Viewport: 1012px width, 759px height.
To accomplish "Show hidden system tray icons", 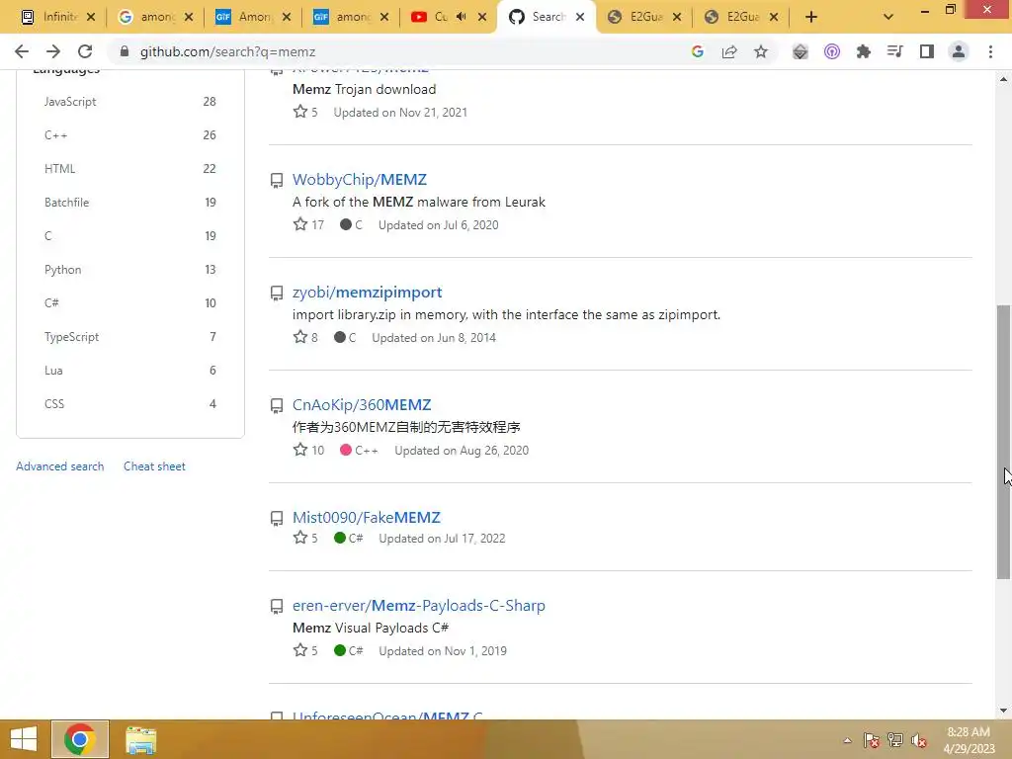I will [x=847, y=740].
